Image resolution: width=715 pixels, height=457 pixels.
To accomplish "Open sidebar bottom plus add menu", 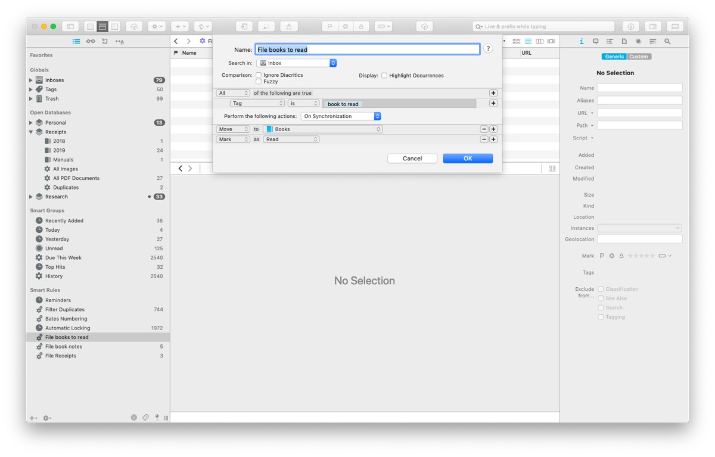I will [33, 418].
